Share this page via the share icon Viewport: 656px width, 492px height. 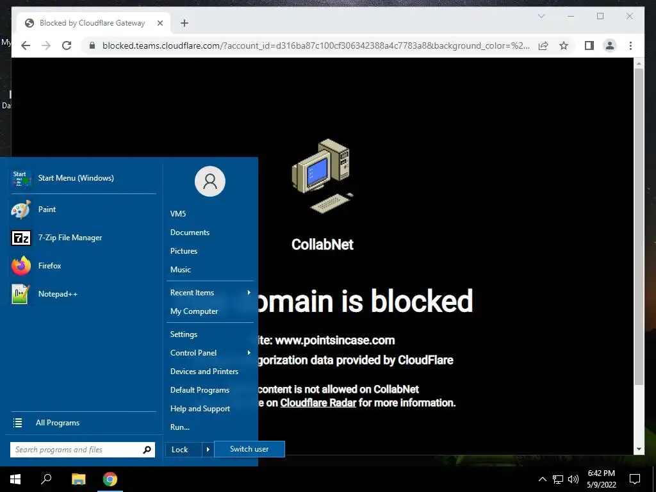[x=543, y=45]
